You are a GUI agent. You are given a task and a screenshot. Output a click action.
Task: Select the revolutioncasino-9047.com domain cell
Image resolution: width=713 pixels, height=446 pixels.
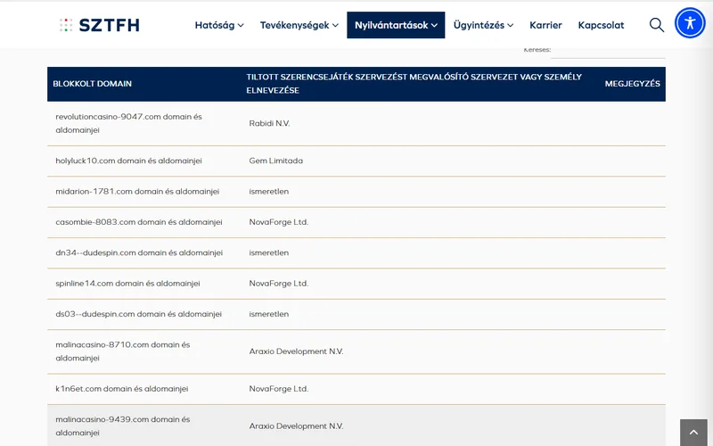point(144,123)
